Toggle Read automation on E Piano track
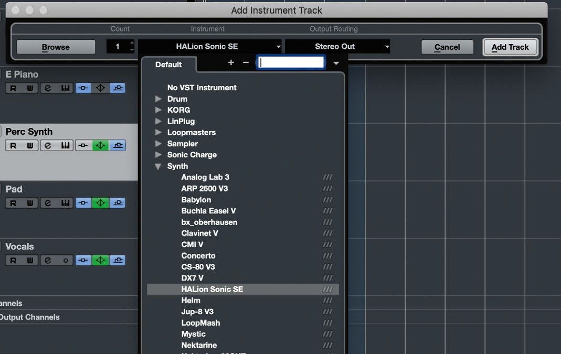Viewport: 561px width, 354px height. point(13,88)
